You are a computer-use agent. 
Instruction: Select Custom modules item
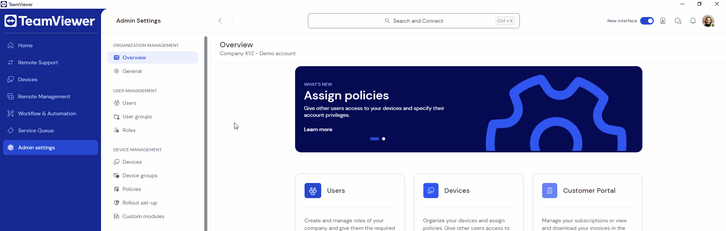tap(152, 216)
